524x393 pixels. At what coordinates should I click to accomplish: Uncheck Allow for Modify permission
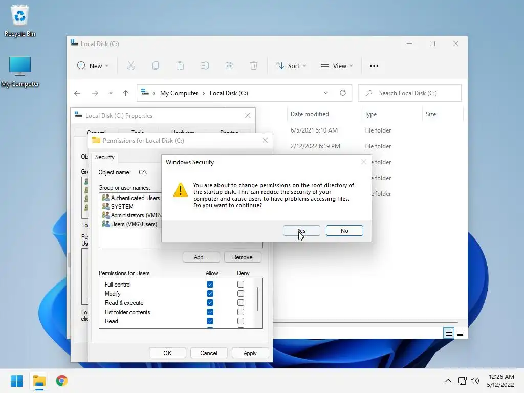click(x=210, y=294)
